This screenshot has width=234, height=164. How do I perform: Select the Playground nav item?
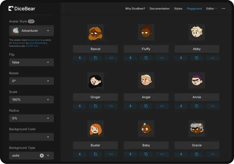tap(194, 8)
